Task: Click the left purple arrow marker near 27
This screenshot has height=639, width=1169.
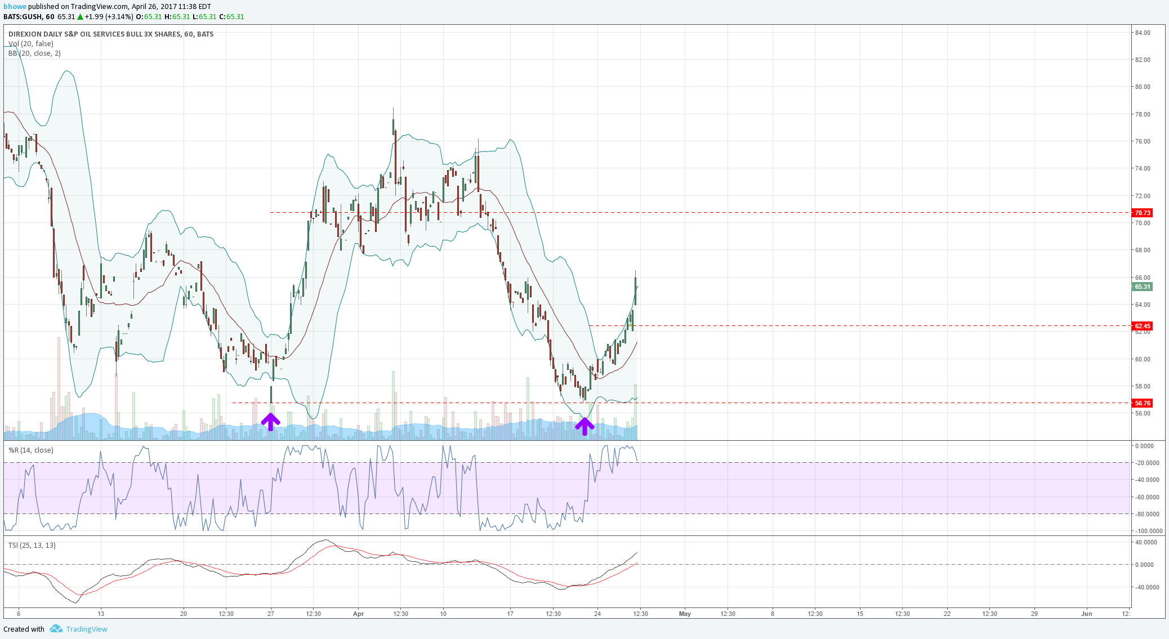Action: pyautogui.click(x=271, y=422)
